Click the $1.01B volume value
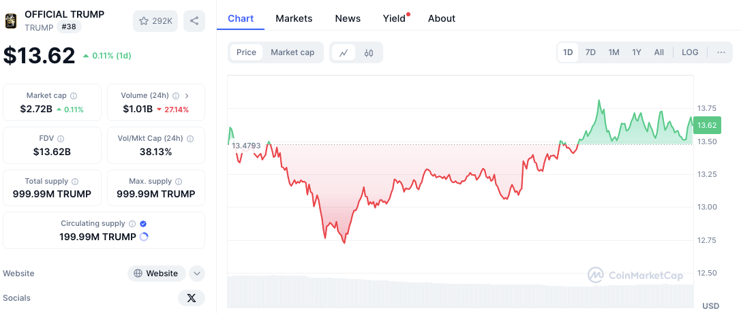Screen dimensions: 741x313 click(138, 110)
